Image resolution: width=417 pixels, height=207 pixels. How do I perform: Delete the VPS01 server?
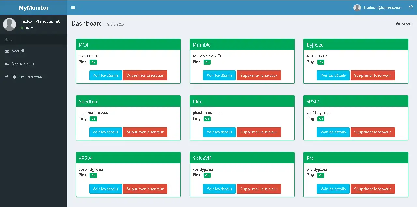(373, 132)
